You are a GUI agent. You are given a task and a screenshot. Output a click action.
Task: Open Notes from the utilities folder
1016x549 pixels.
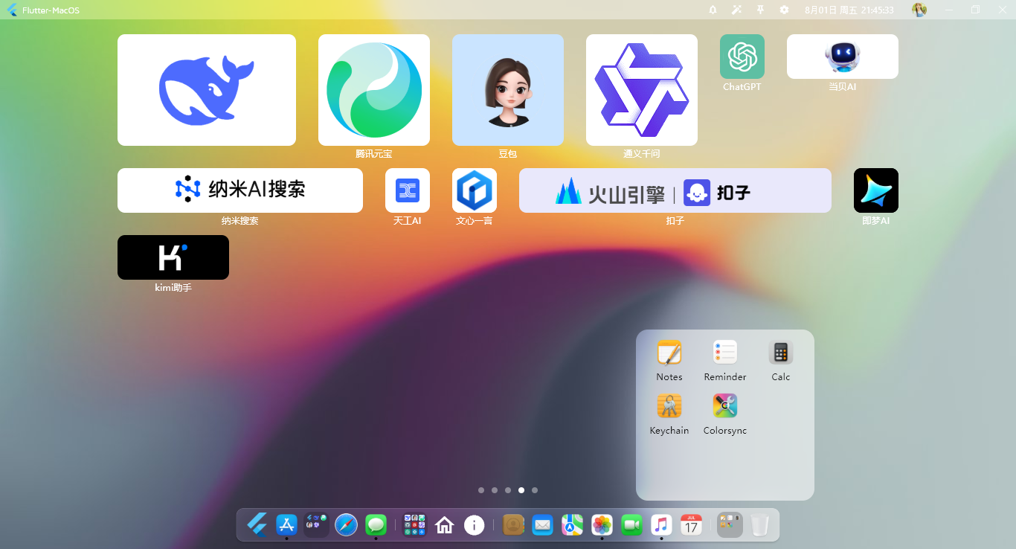[668, 352]
